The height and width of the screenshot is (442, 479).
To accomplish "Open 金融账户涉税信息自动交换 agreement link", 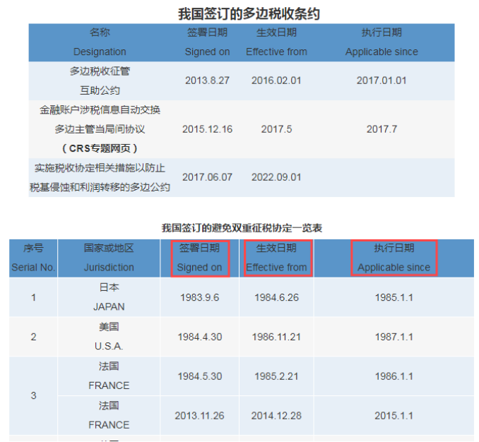I will [x=100, y=110].
